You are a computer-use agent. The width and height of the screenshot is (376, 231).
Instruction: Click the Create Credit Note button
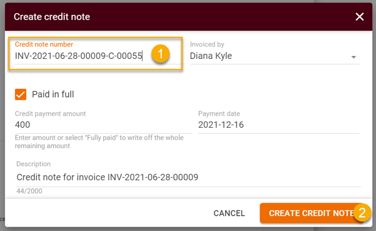point(312,213)
